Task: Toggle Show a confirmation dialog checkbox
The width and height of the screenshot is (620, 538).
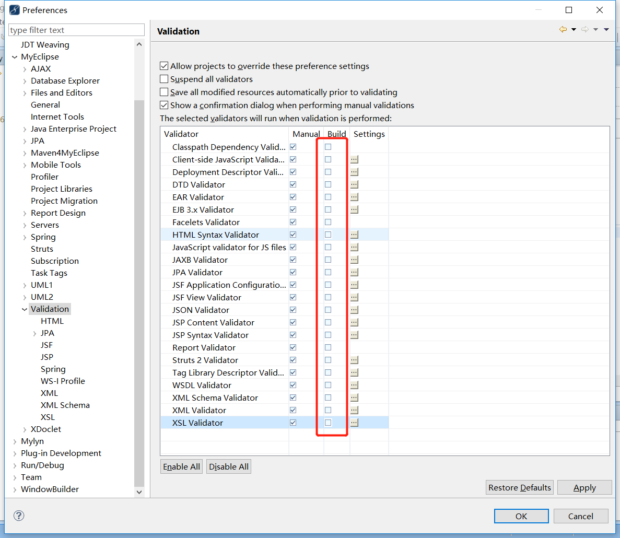Action: tap(164, 105)
